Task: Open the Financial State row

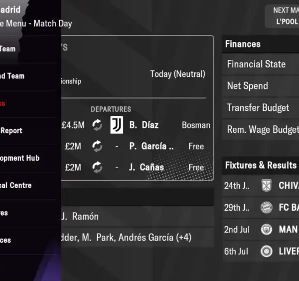Action: pyautogui.click(x=260, y=64)
